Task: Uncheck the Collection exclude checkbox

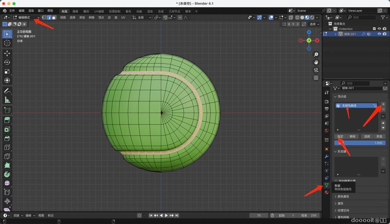Action: pos(374,29)
